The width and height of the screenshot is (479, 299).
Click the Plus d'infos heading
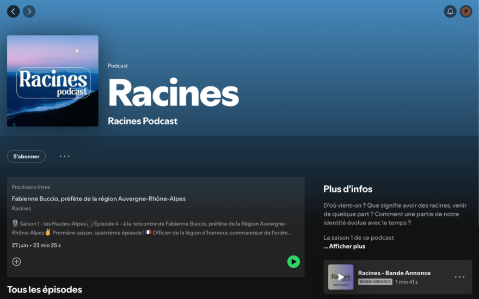(x=348, y=189)
